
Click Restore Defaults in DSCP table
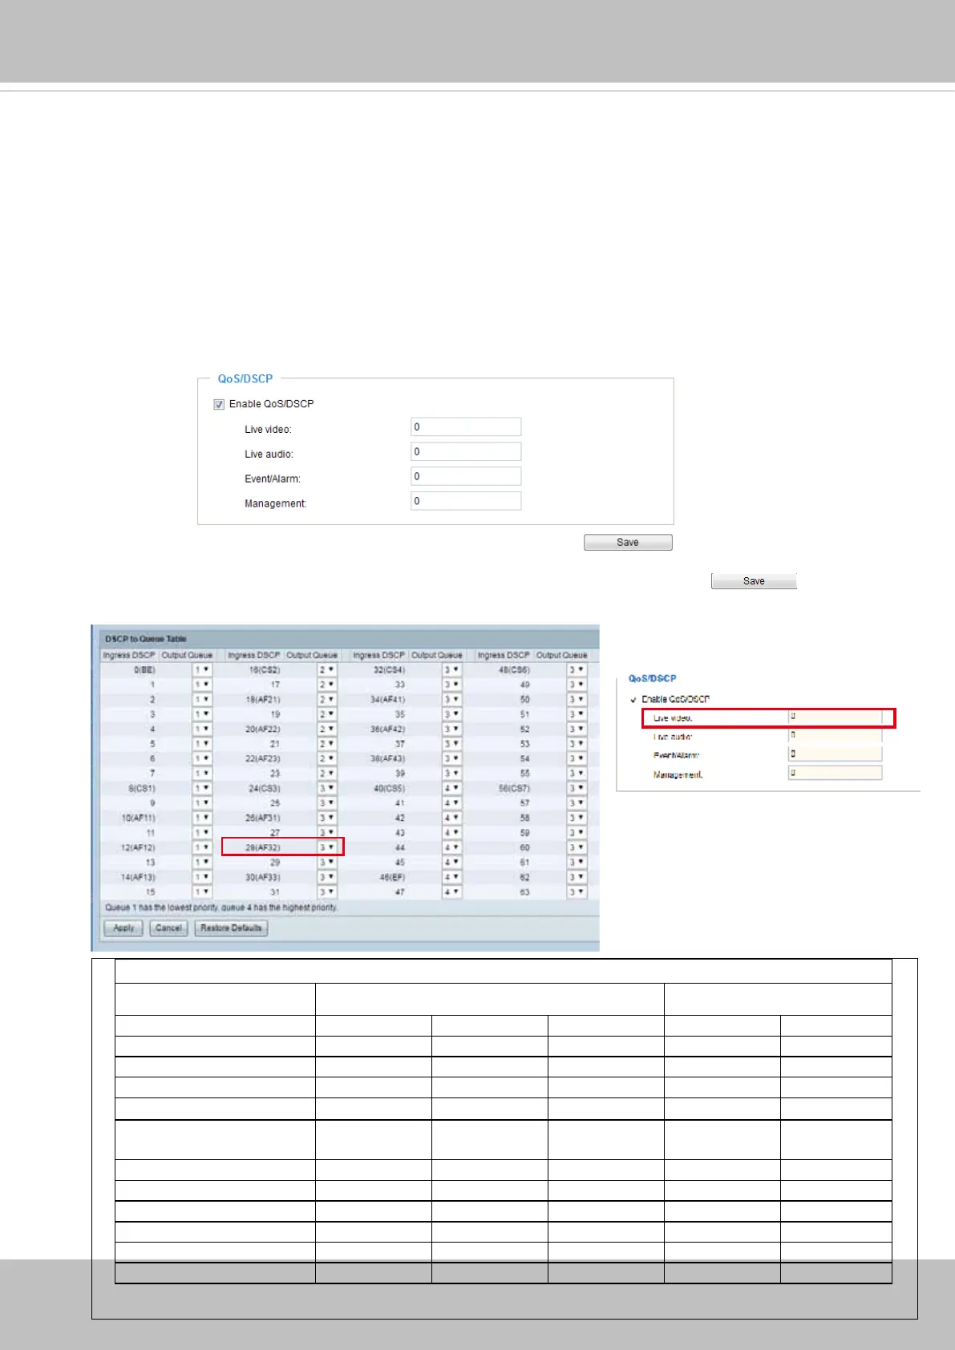231,928
